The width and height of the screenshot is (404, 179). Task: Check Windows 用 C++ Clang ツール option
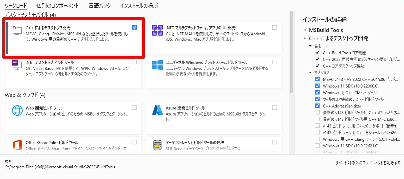click(x=317, y=139)
